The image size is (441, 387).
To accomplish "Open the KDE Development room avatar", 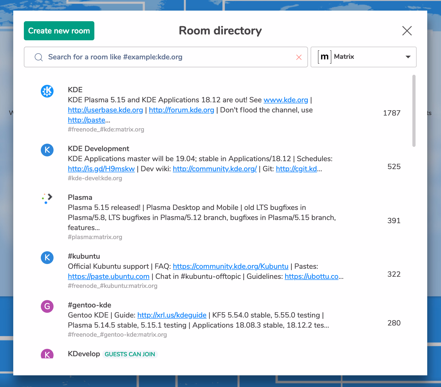I will click(47, 150).
